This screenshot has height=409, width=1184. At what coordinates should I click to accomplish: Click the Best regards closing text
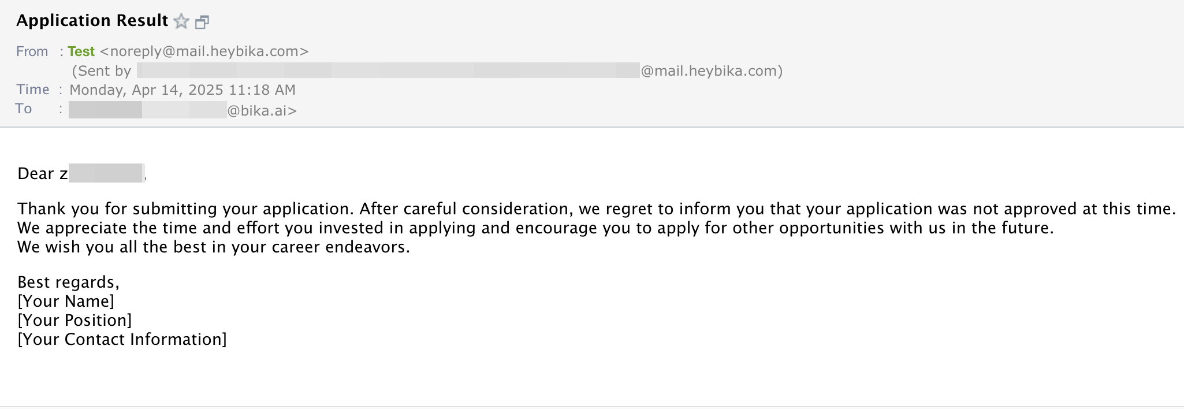coord(68,282)
